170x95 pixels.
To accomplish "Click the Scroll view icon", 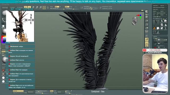I will pos(147,17).
